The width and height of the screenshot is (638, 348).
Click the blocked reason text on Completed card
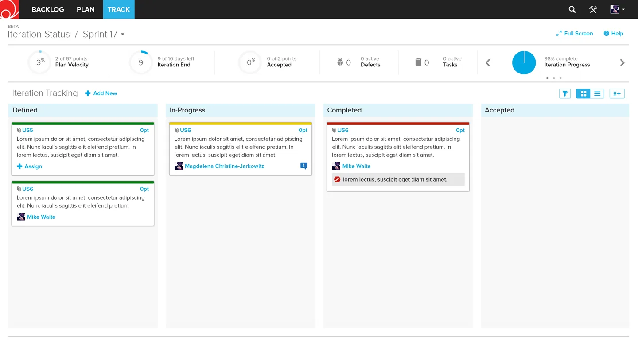pyautogui.click(x=395, y=179)
